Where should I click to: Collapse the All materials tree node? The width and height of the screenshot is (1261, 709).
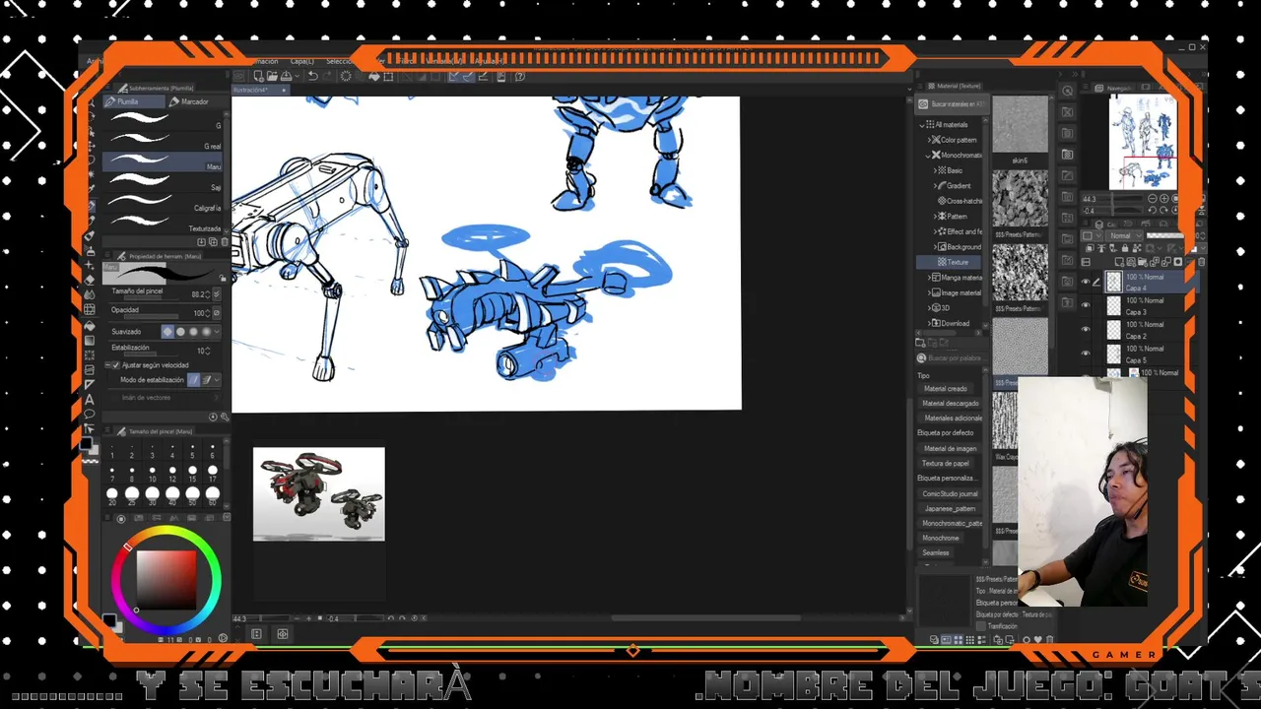[x=923, y=125]
